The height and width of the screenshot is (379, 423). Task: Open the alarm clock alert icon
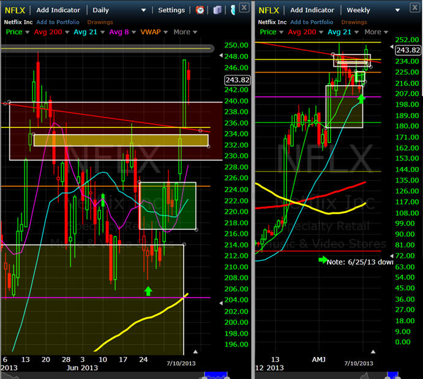pos(200,10)
